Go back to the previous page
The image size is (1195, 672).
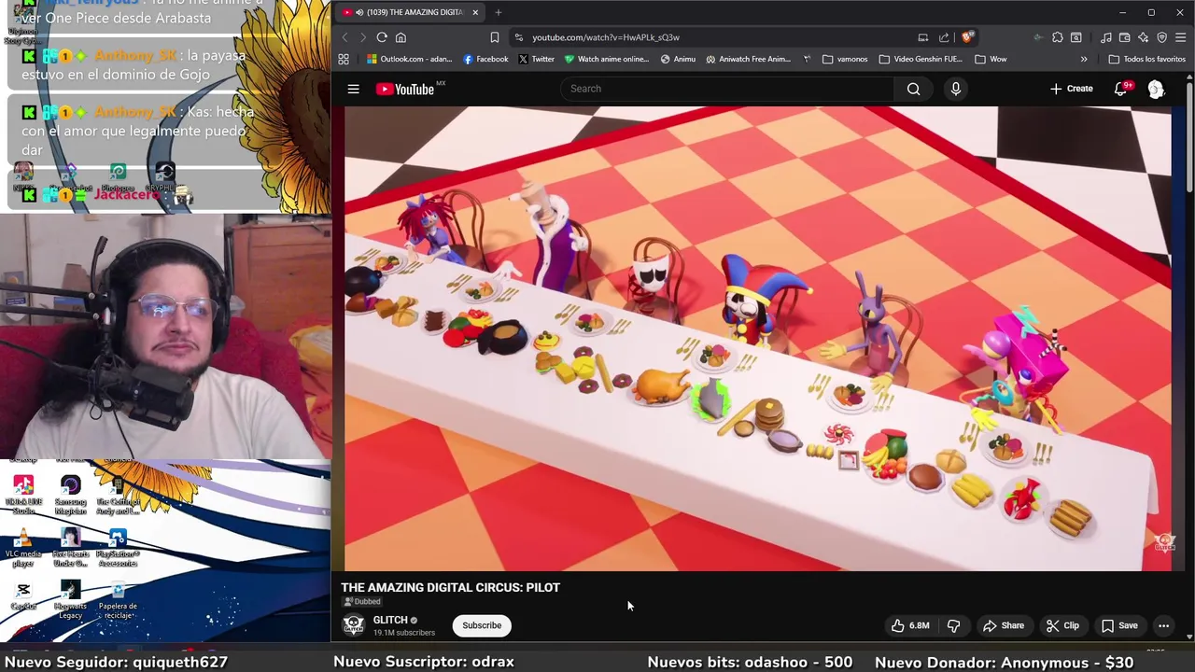344,37
